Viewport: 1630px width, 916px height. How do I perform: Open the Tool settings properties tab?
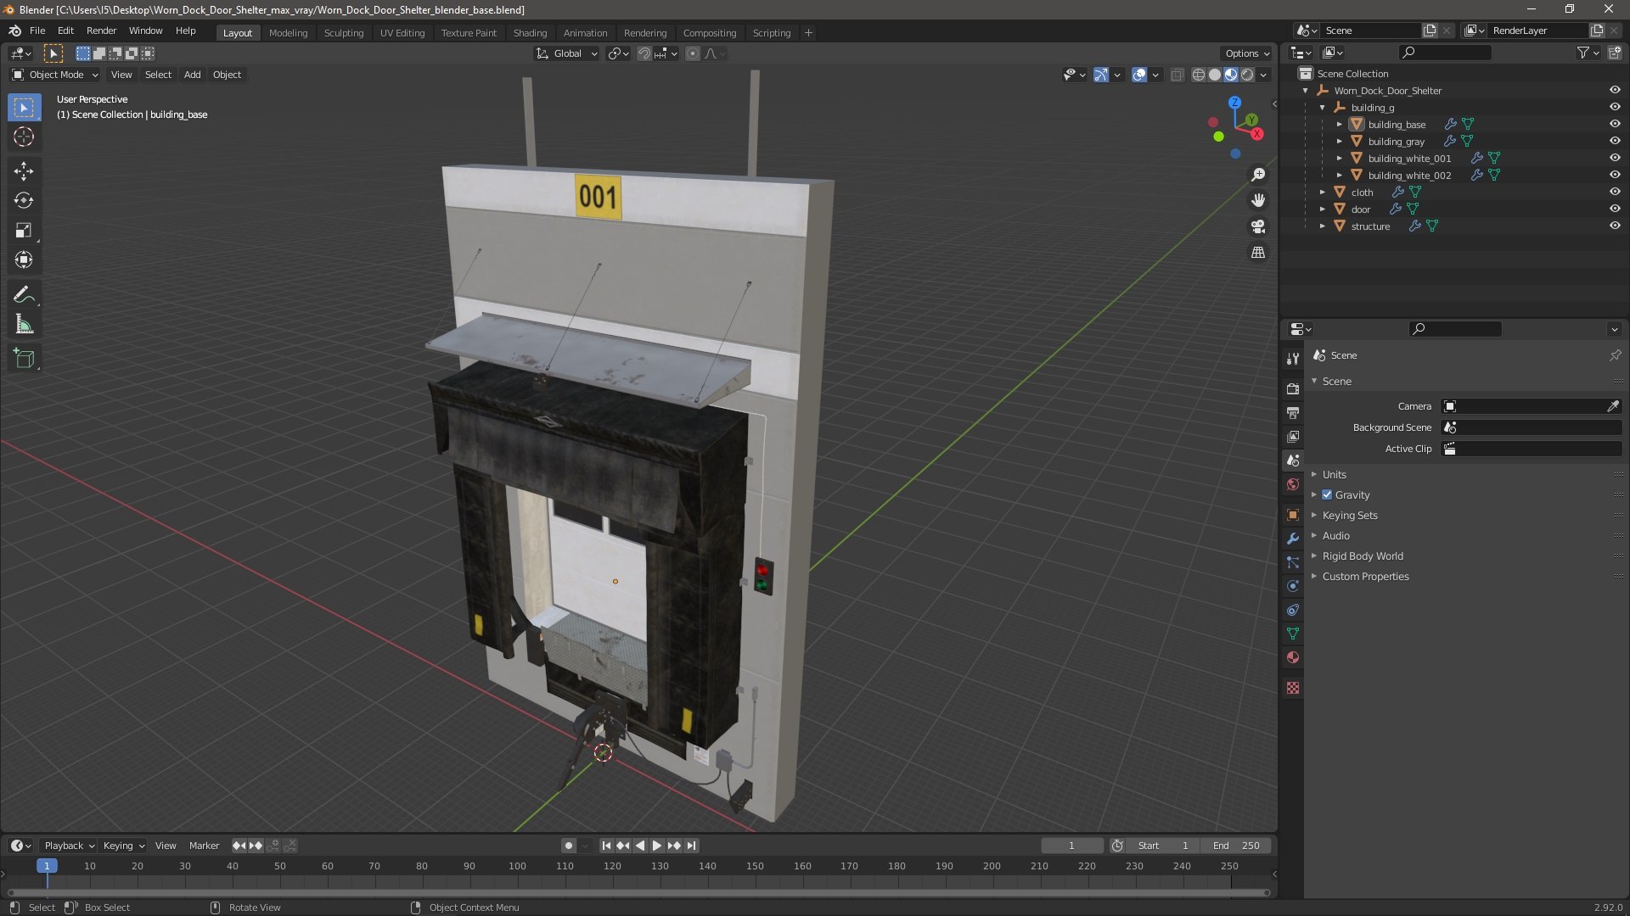pyautogui.click(x=1293, y=359)
